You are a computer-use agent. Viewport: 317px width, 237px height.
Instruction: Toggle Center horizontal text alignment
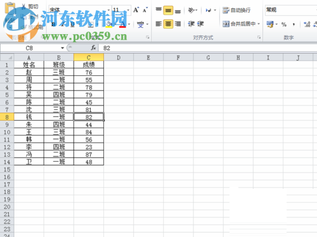pyautogui.click(x=168, y=24)
